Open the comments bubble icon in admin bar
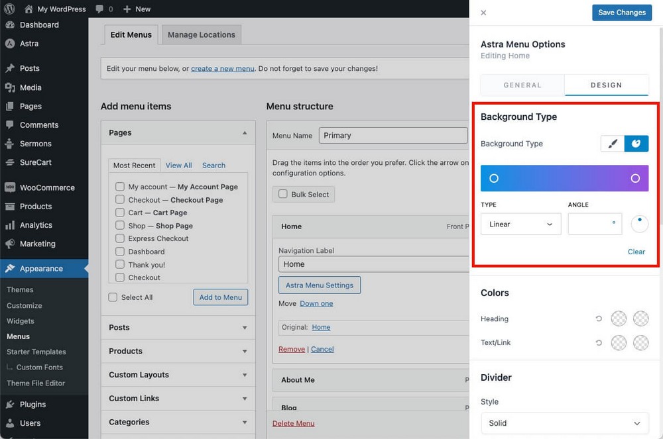Screen dimensions: 663x439 coord(99,9)
